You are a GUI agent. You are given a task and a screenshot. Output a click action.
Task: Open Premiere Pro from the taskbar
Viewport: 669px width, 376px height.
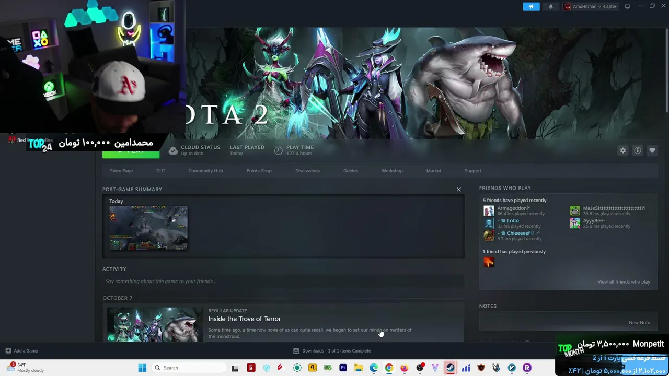343,368
